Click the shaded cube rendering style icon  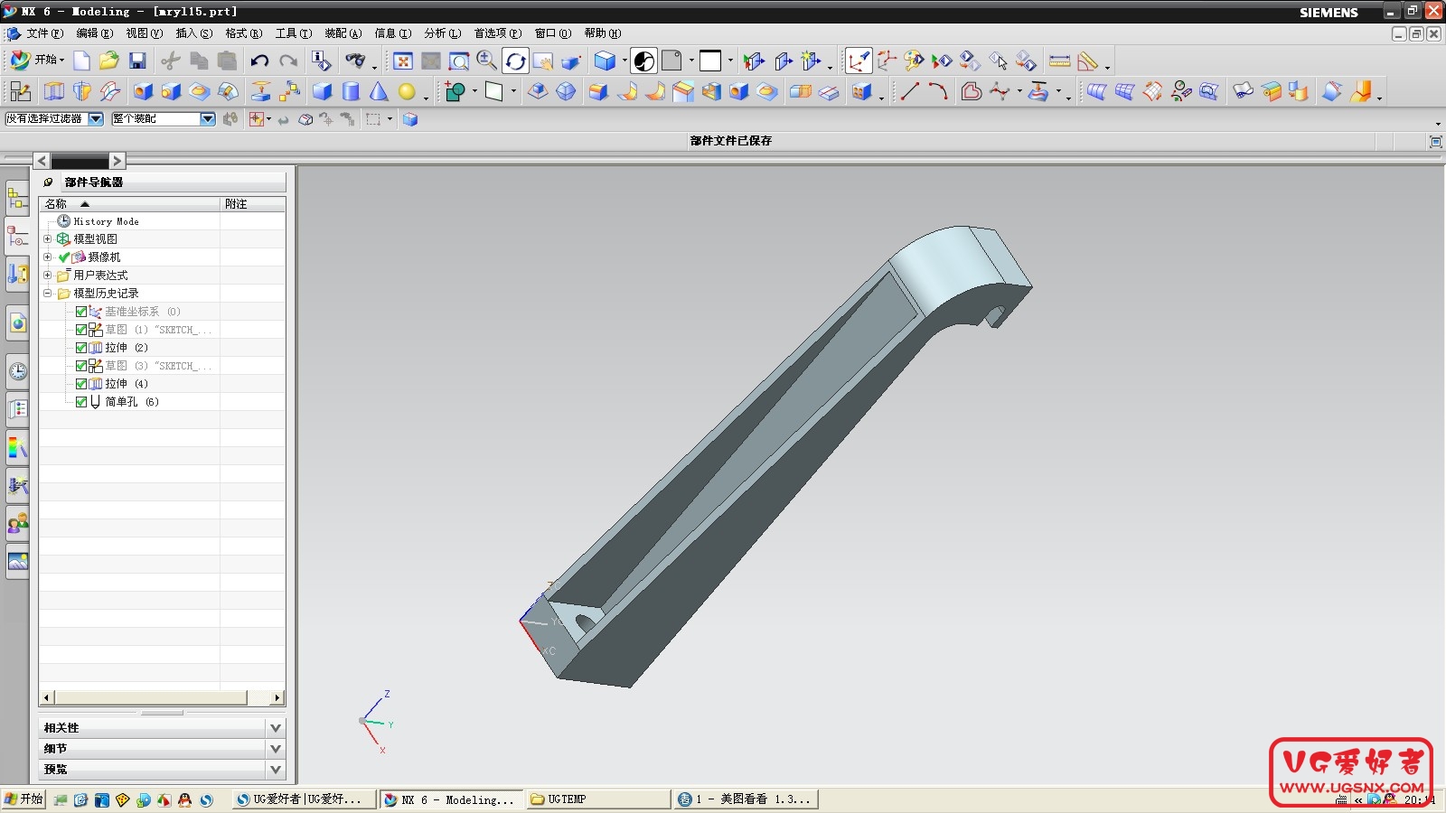coord(605,61)
